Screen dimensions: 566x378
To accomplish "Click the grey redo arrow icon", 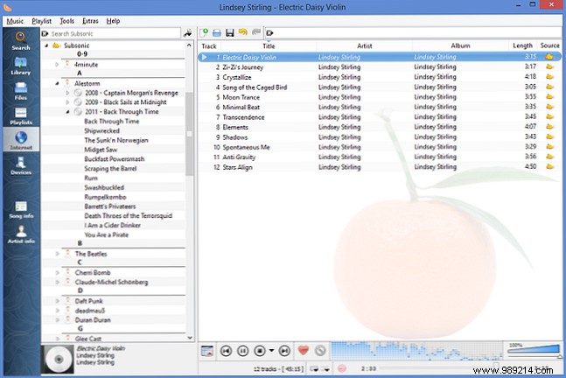I will point(256,32).
